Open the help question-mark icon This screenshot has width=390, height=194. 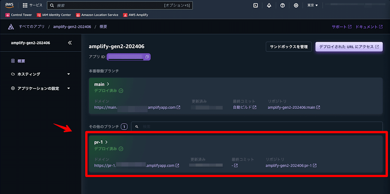pos(282,5)
